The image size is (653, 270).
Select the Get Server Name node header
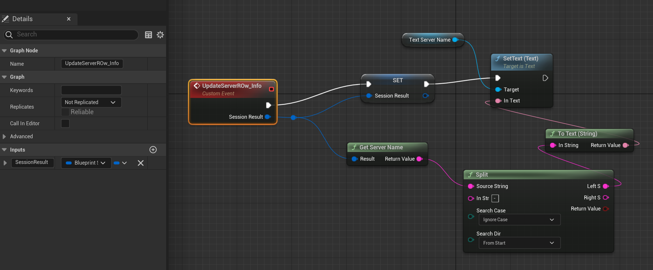click(387, 147)
